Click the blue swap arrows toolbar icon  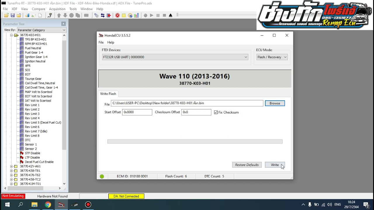pyautogui.click(x=103, y=15)
